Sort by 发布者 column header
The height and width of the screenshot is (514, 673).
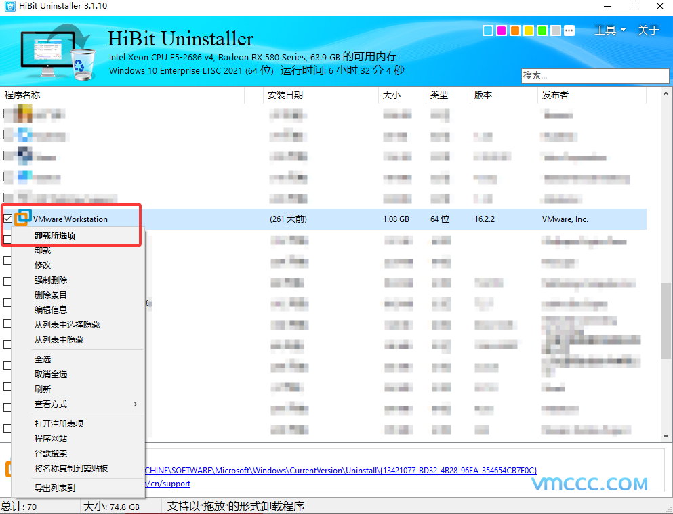[592, 95]
